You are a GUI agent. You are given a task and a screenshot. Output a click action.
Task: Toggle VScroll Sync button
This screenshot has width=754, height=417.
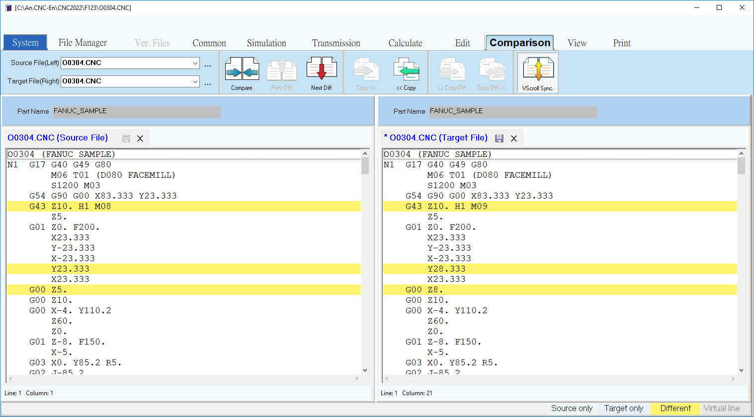pos(537,72)
